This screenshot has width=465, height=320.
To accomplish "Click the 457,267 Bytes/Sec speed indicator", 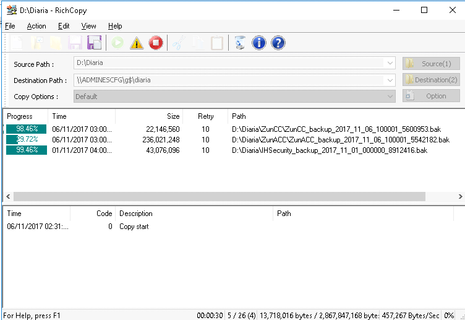I will (411, 315).
